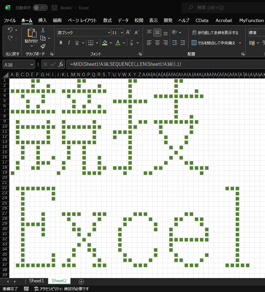Screen dimensions: 265x292
Task: Switch to Sheet1 worksheet tab
Action: coord(37,281)
